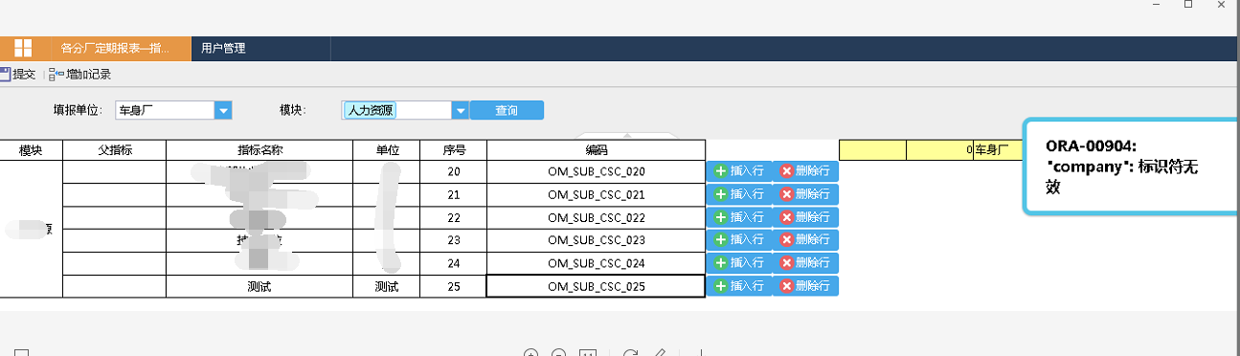Select the 序号 cell 20
Viewport: 1240px width, 356px height.
[x=453, y=171]
